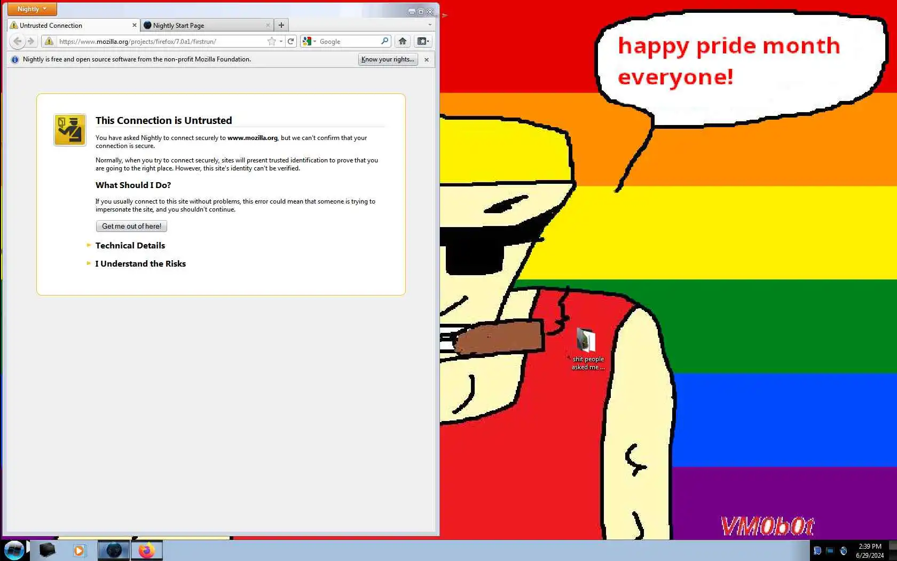Click the blue info icon in notification bar
Image resolution: width=897 pixels, height=561 pixels.
[15, 59]
